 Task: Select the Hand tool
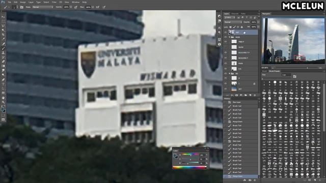(3, 98)
